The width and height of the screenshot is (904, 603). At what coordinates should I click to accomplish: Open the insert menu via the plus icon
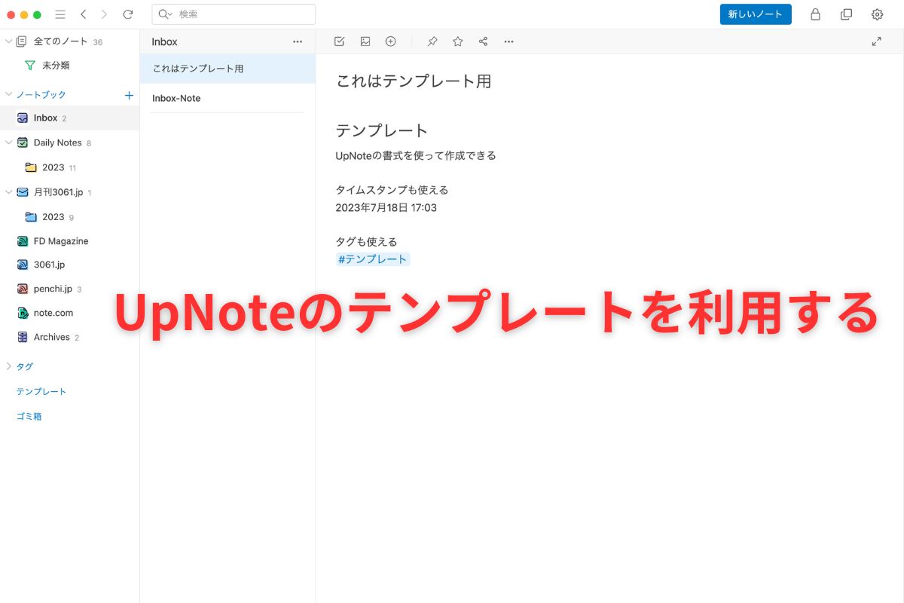point(390,41)
